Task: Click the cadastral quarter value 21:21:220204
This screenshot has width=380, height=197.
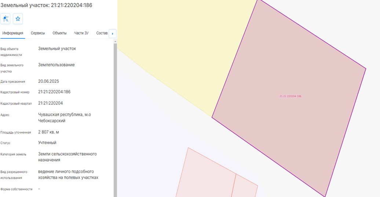Action: pos(50,103)
